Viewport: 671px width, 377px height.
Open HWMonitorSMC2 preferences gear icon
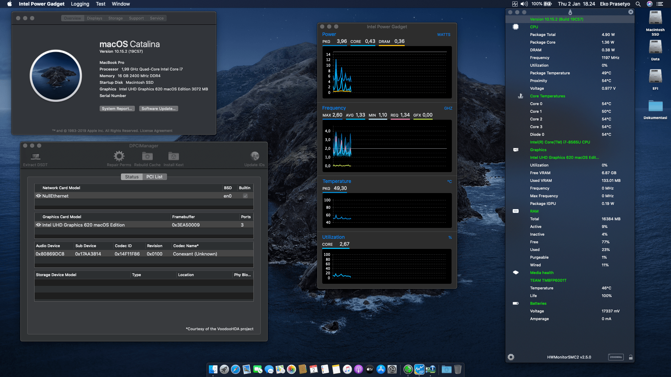(511, 357)
